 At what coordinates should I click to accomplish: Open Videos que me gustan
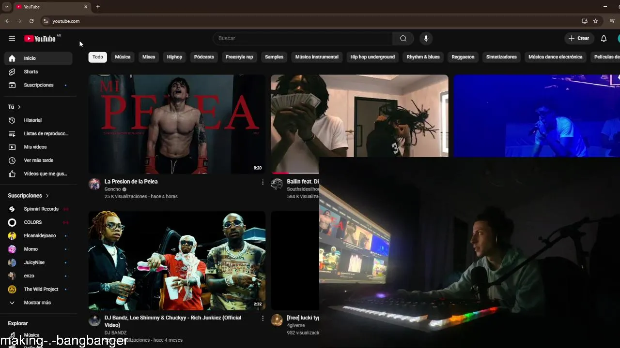pyautogui.click(x=38, y=174)
